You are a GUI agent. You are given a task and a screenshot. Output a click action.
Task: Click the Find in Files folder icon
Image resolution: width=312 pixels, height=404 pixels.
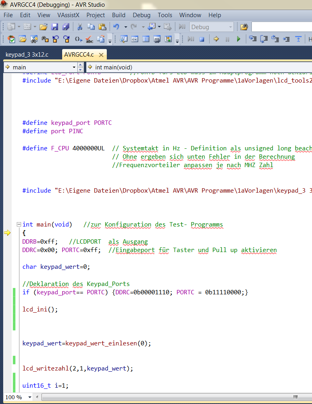tap(244, 27)
